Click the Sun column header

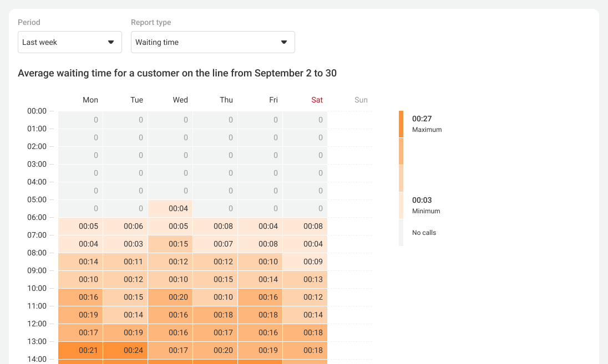(361, 100)
